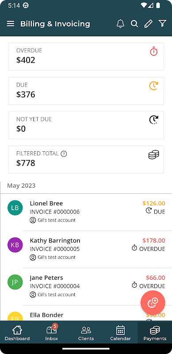Tap the notifications bell icon
The image size is (172, 354).
(x=121, y=23)
